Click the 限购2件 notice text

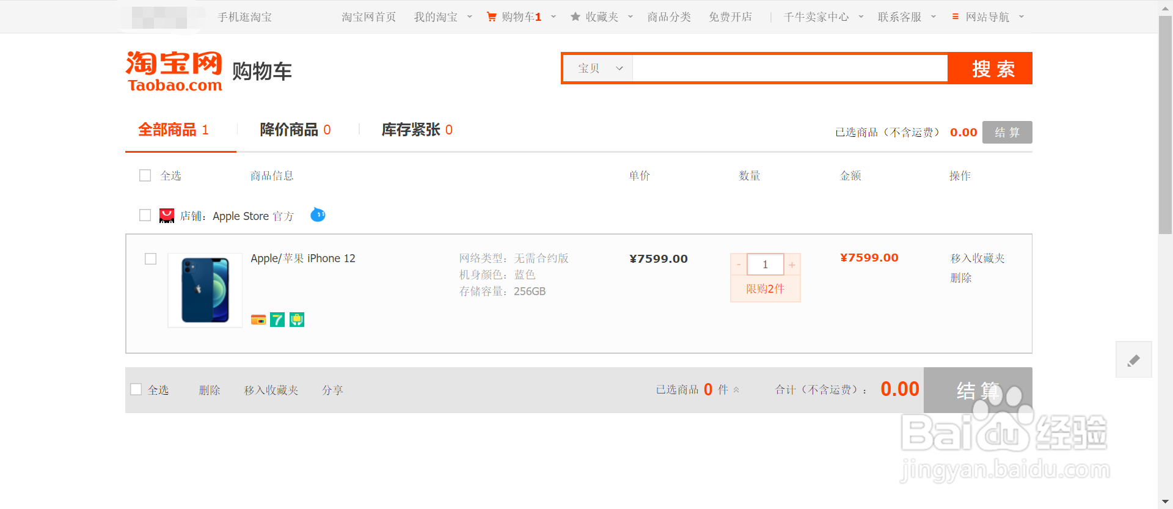(x=766, y=288)
